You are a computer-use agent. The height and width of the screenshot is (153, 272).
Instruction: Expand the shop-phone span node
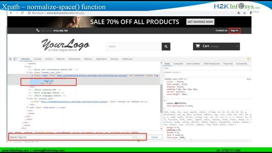pos(27,108)
